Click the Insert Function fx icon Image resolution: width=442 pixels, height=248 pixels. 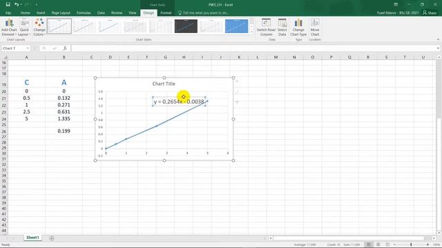coord(65,48)
